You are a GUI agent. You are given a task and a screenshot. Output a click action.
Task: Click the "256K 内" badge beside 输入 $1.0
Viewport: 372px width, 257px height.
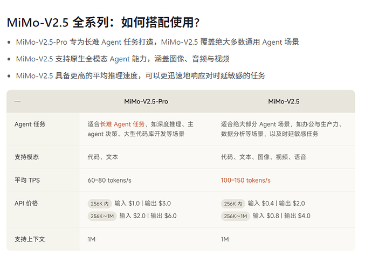[x=100, y=204]
